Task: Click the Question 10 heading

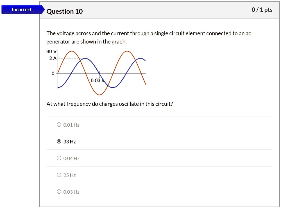Action: (x=65, y=12)
